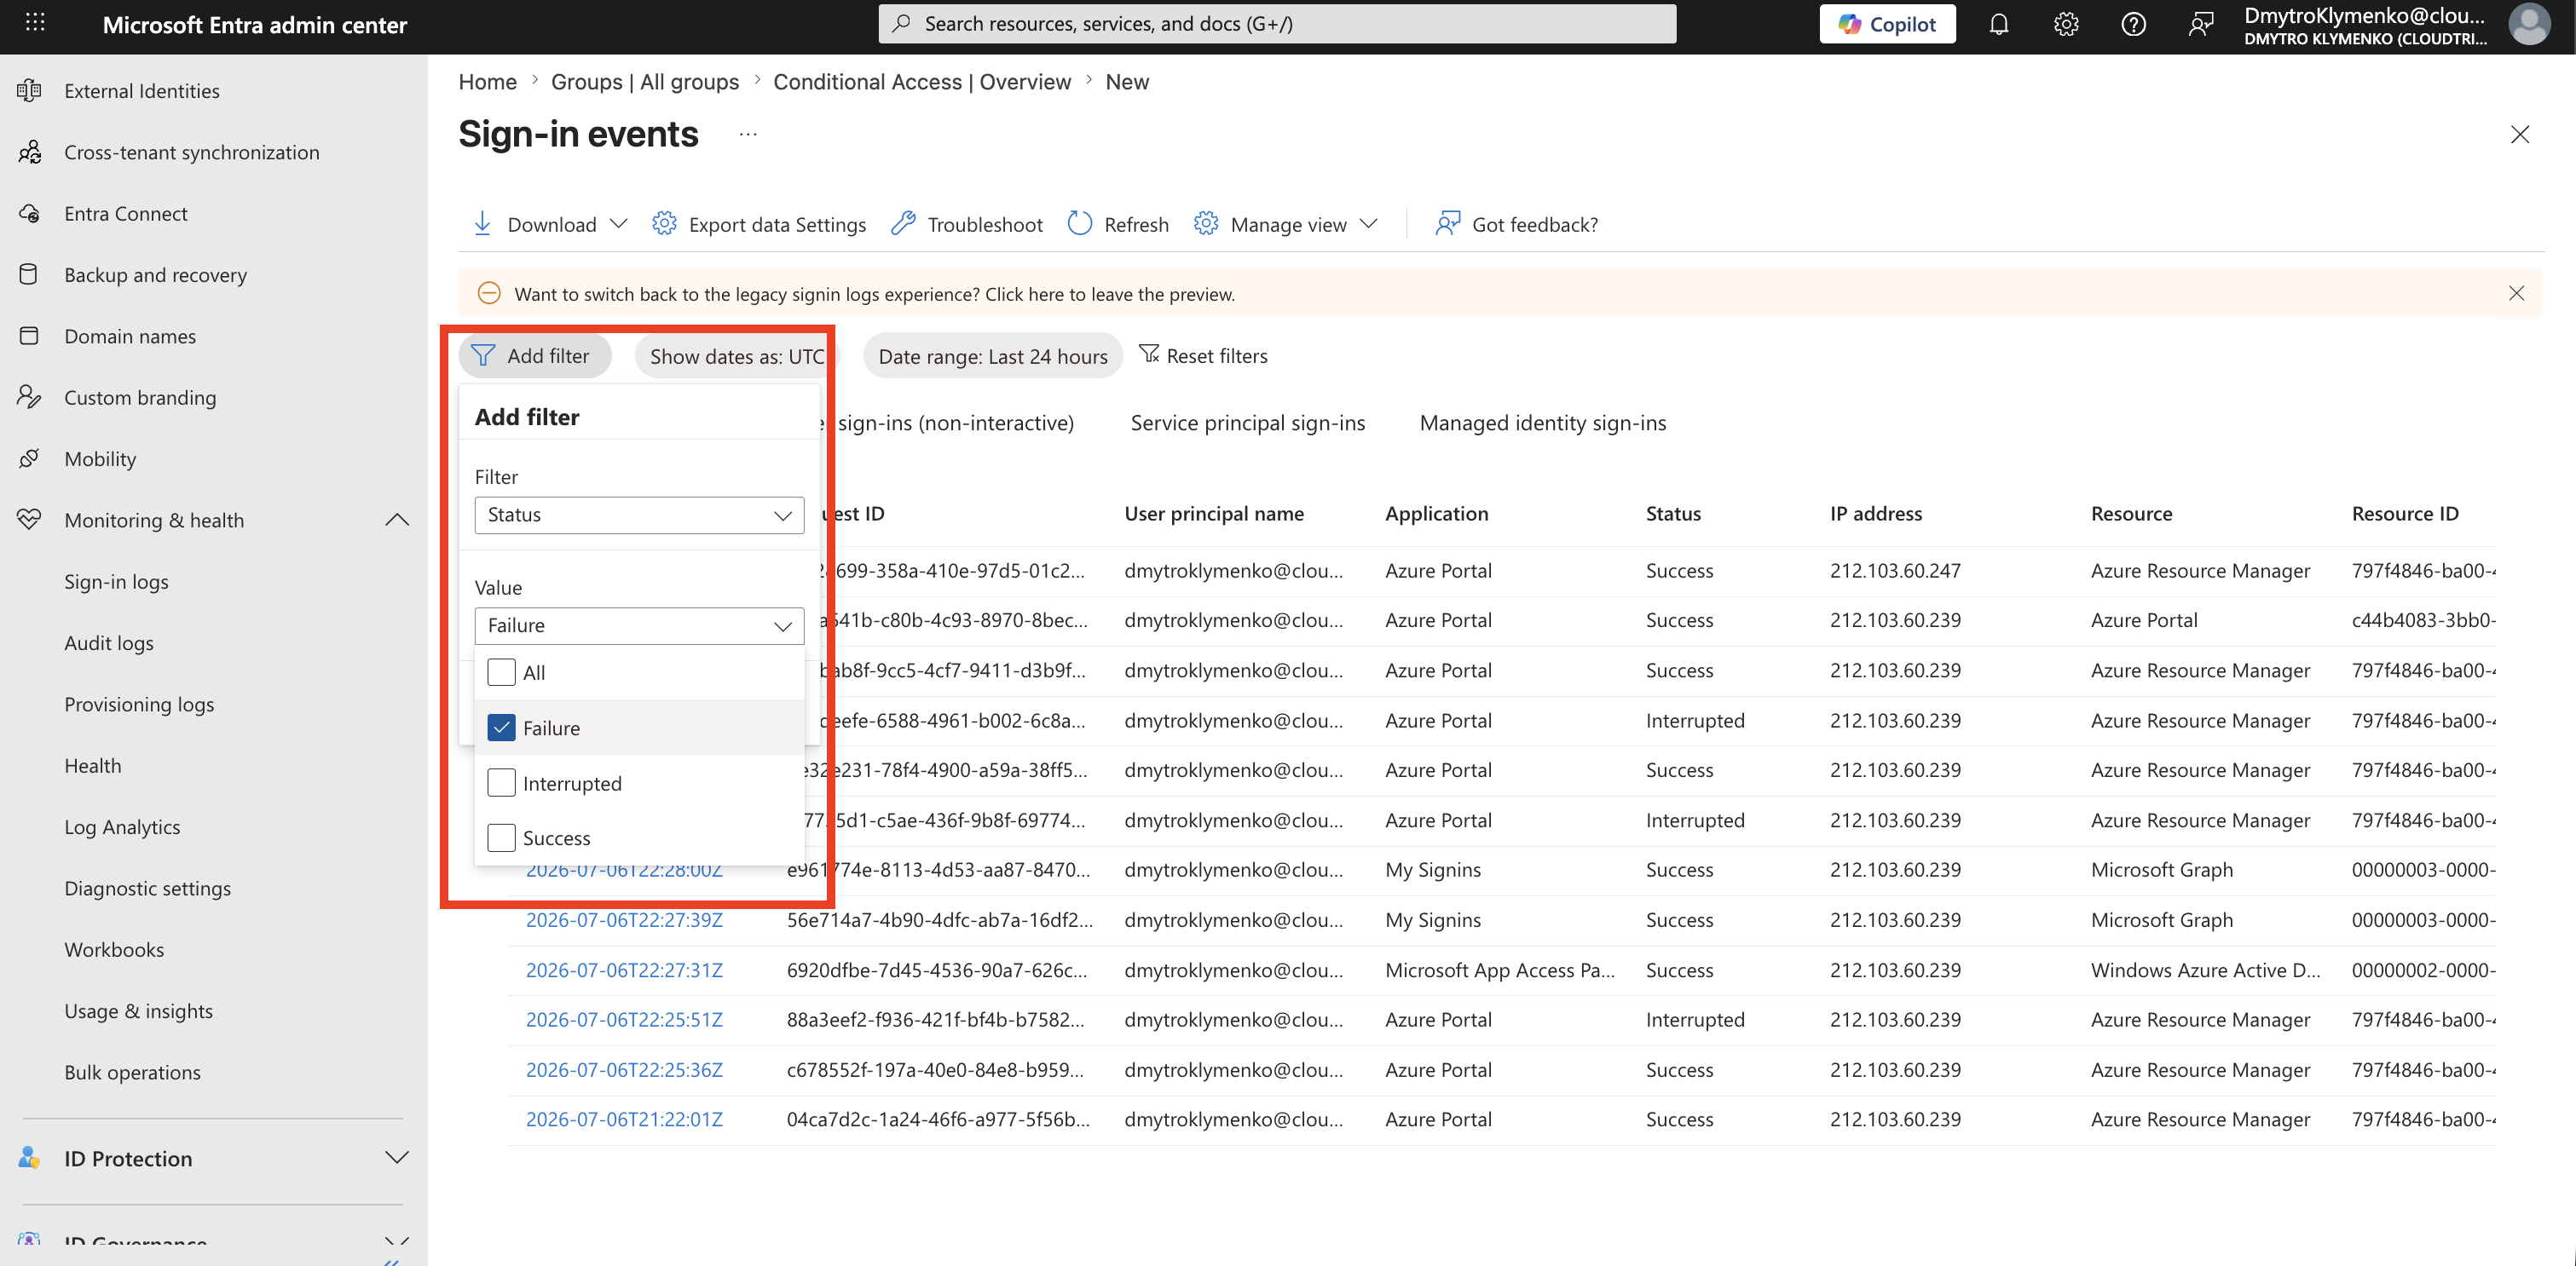Viewport: 2576px width, 1266px height.
Task: Click the legacy signin logs banner text
Action: [x=874, y=295]
